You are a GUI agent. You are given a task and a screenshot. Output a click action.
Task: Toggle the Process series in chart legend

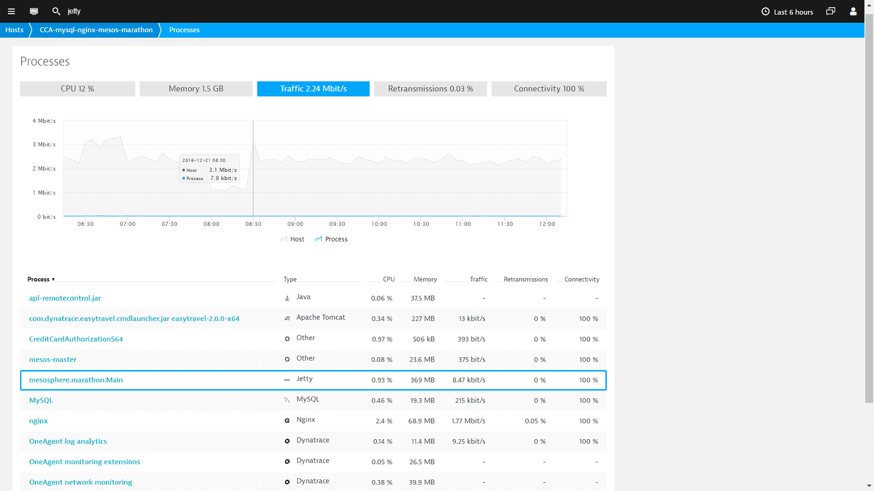[x=331, y=239]
